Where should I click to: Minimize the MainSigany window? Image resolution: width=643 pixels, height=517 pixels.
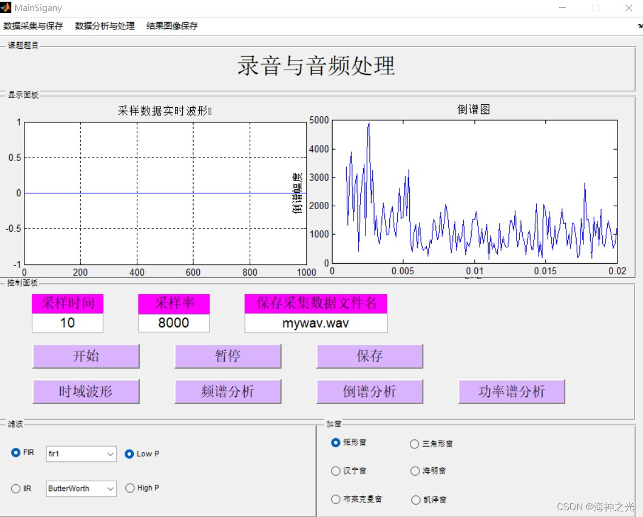click(x=562, y=8)
